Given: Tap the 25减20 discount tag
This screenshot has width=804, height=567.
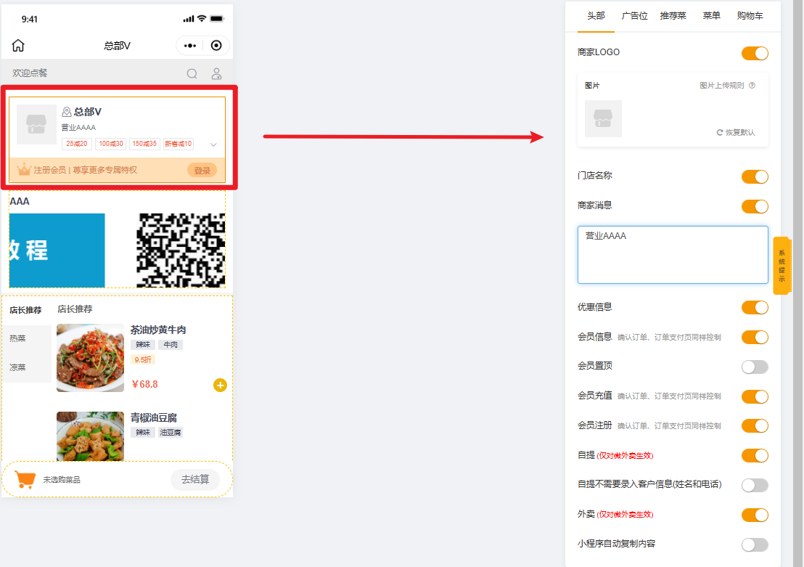Looking at the screenshot, I should click(77, 144).
